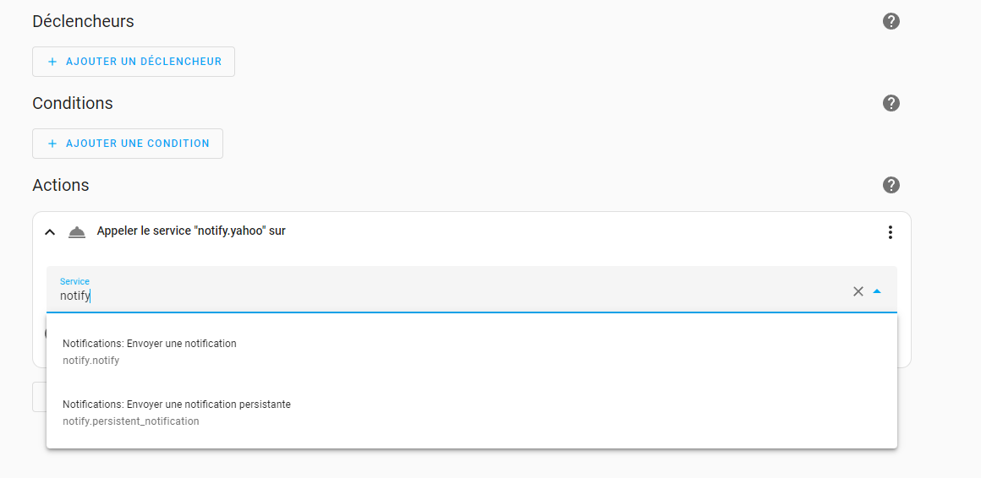Viewport: 981px width, 478px height.
Task: Open help for the Conditions section
Action: (x=891, y=103)
